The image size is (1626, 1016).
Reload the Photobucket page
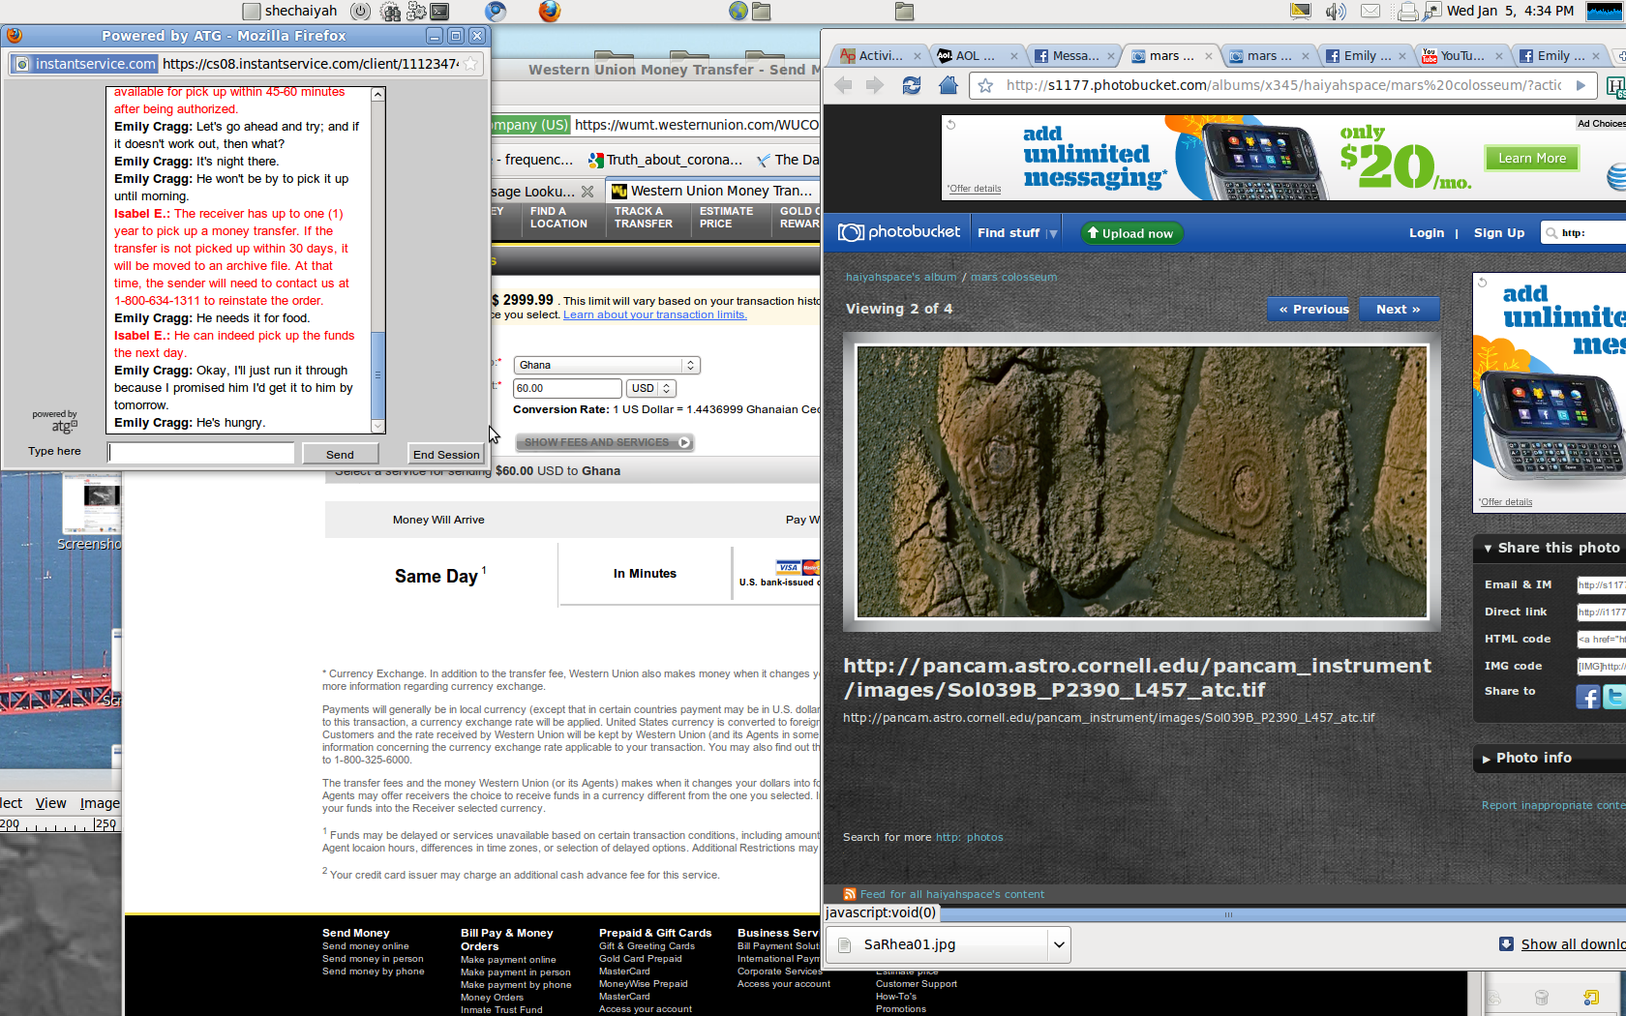(912, 85)
